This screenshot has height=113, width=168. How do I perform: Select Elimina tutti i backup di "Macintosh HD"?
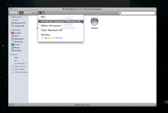pos(61,21)
